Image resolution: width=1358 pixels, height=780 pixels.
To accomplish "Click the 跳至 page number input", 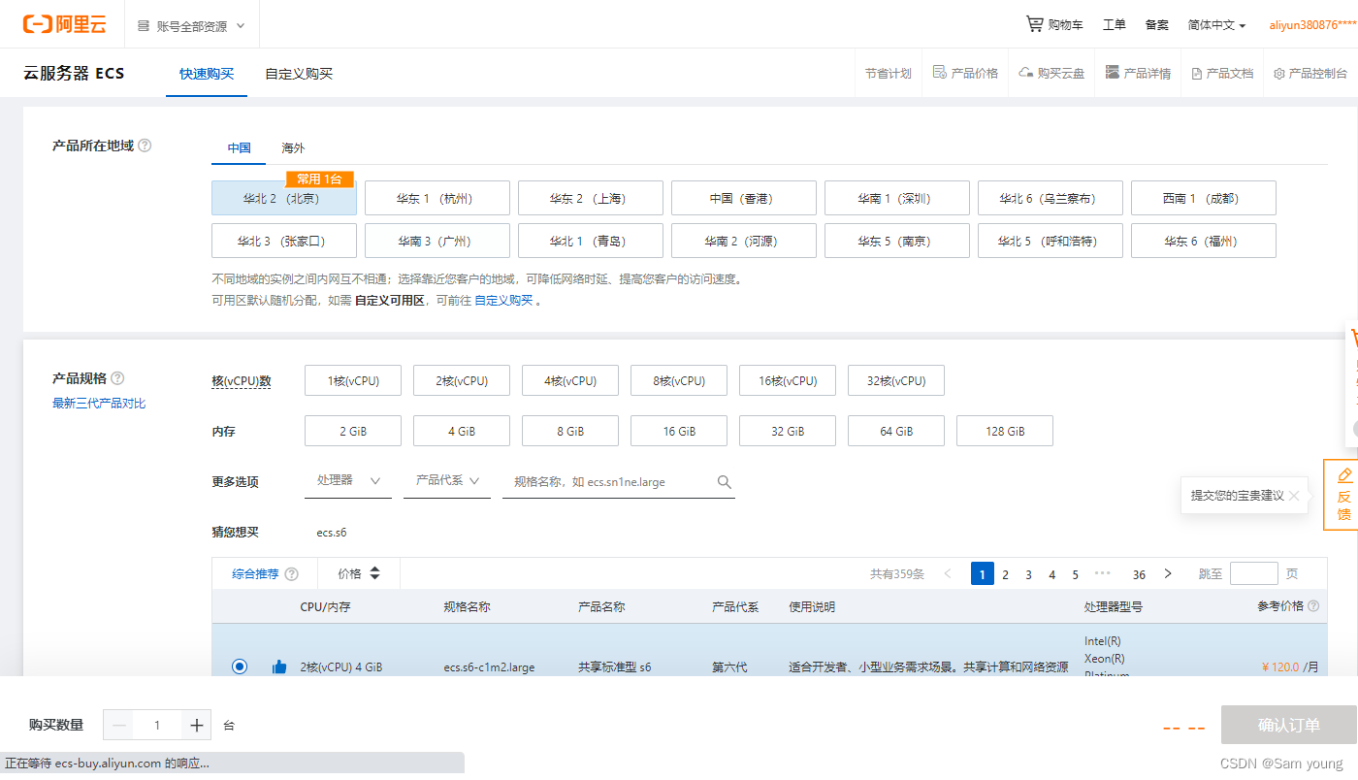I will pyautogui.click(x=1254, y=573).
